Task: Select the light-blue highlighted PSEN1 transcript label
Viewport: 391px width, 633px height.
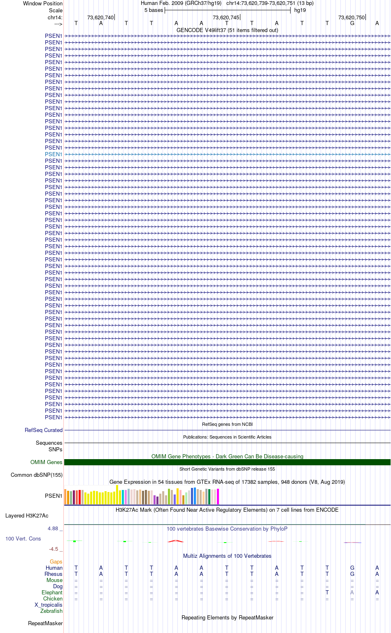Action: tap(54, 154)
